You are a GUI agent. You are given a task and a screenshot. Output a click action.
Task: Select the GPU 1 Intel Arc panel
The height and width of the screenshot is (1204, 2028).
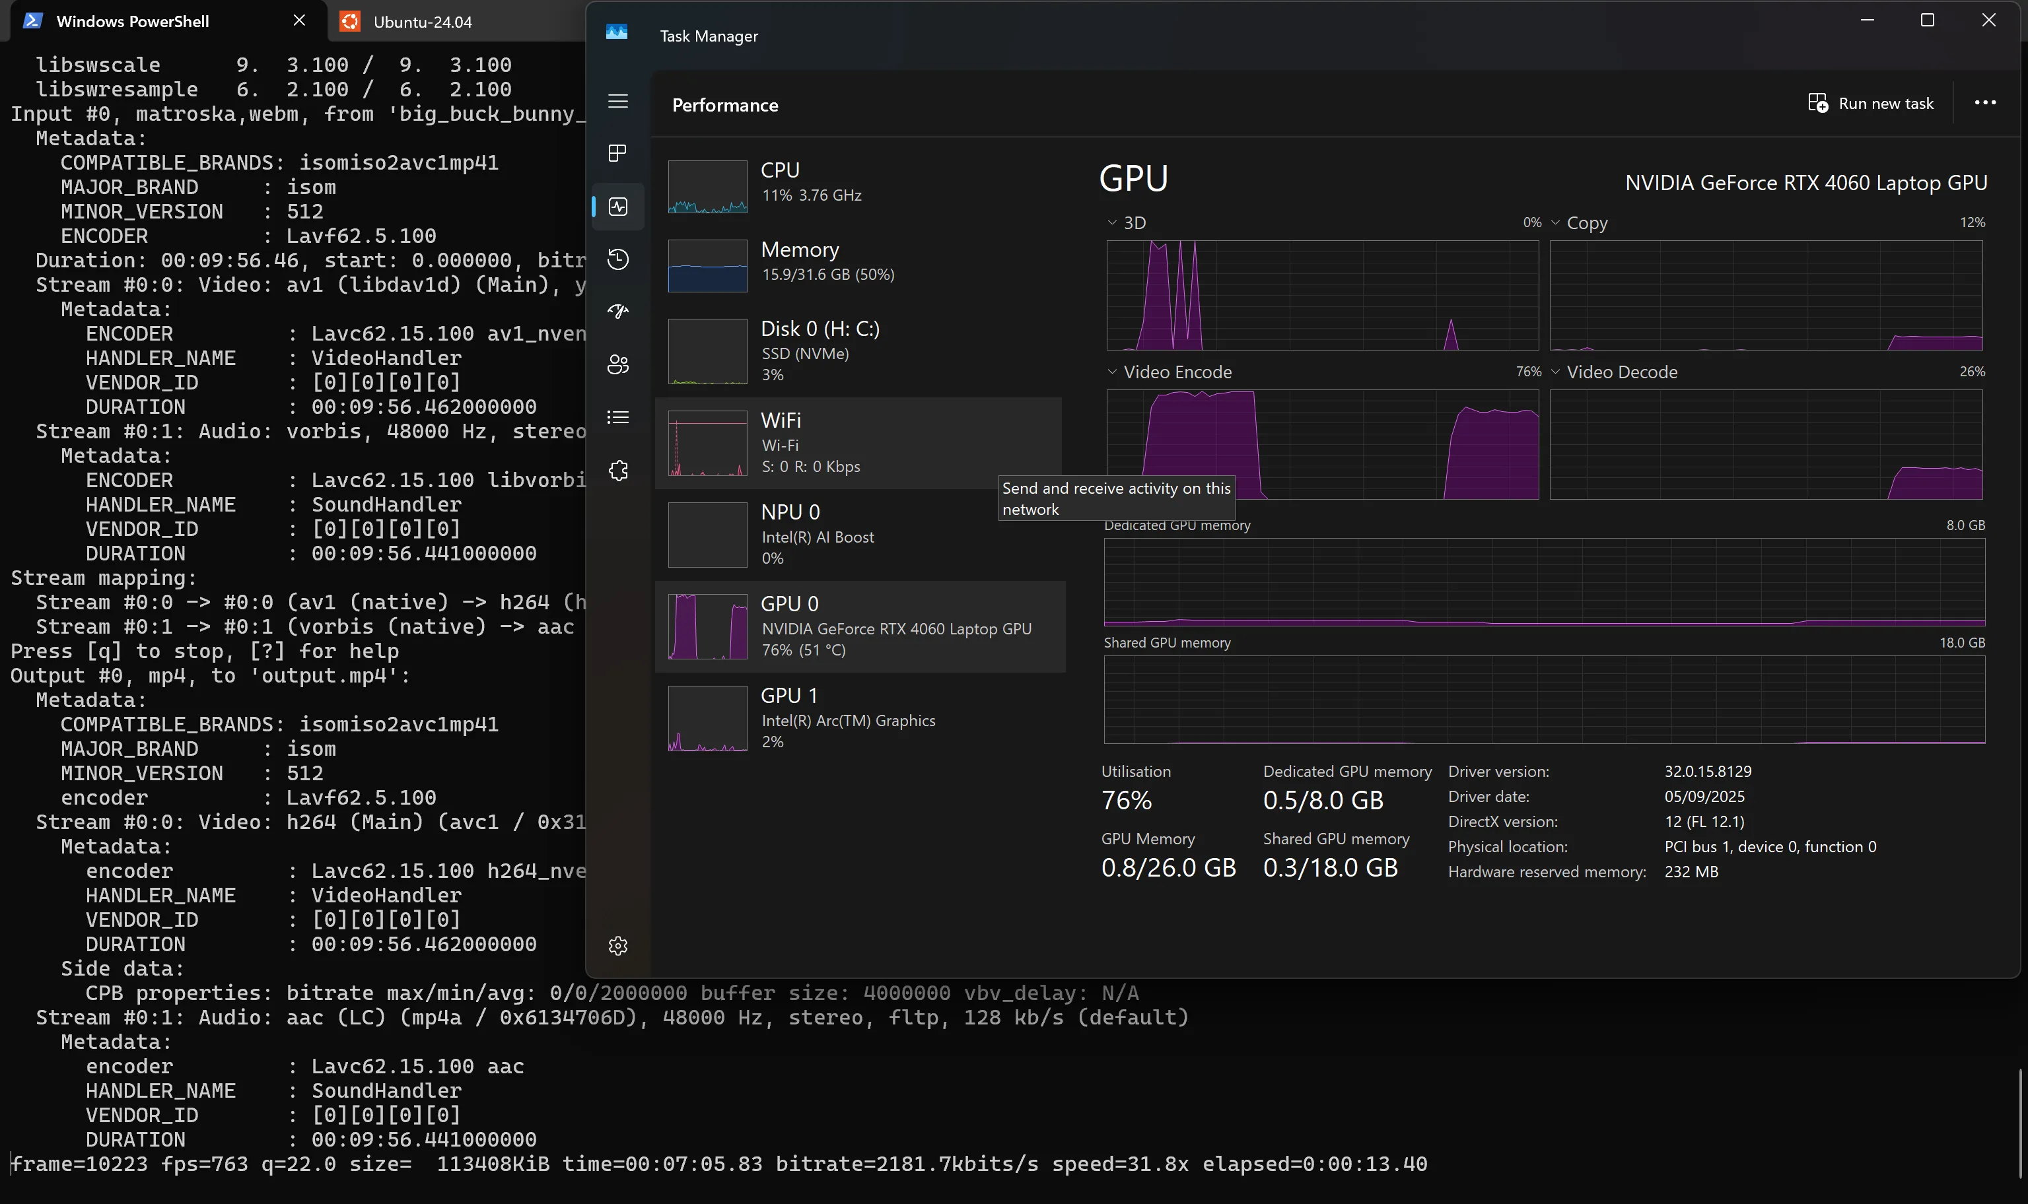click(860, 718)
